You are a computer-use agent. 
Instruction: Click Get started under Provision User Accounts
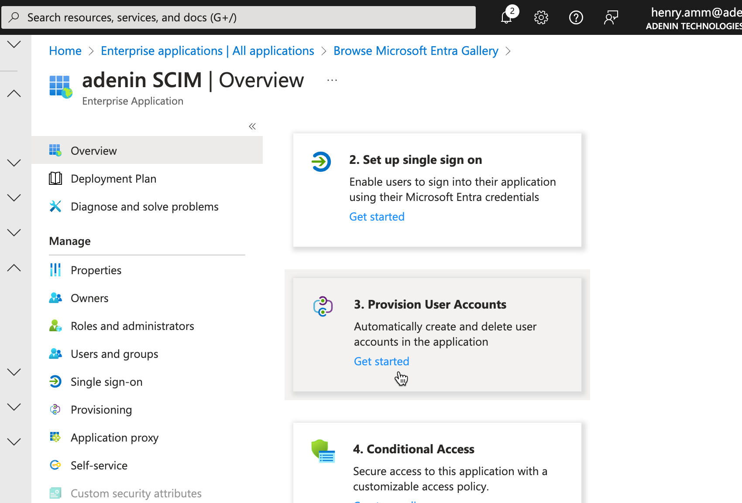[381, 361]
